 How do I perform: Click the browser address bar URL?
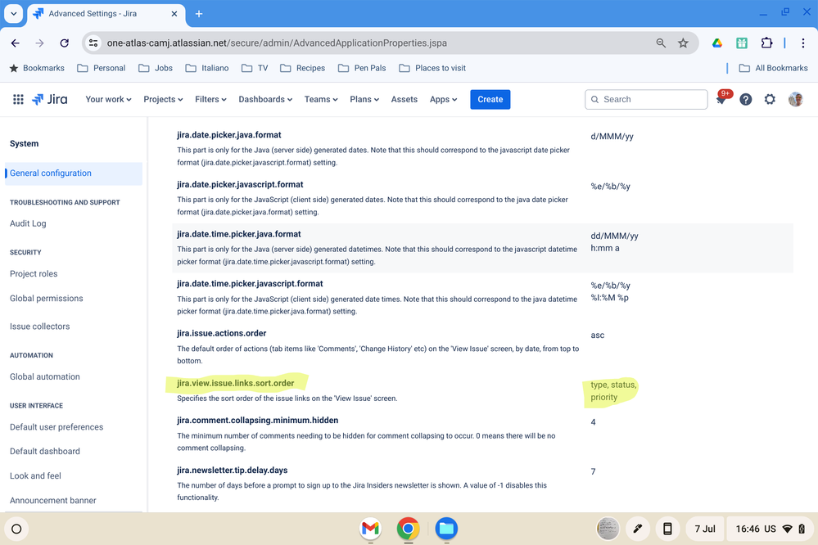point(277,43)
